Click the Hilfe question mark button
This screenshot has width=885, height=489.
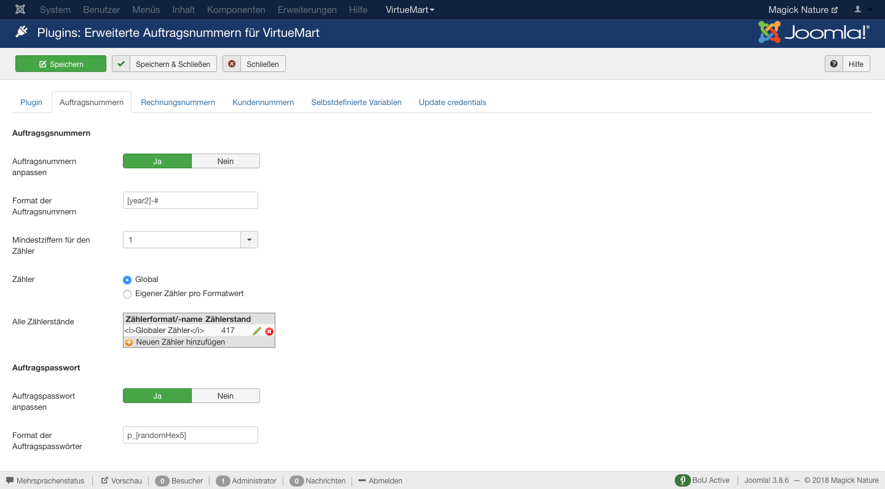[848, 64]
